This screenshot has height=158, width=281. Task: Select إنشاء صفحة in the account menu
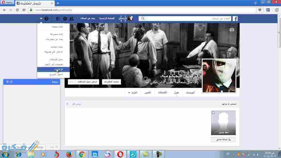[x=57, y=27]
